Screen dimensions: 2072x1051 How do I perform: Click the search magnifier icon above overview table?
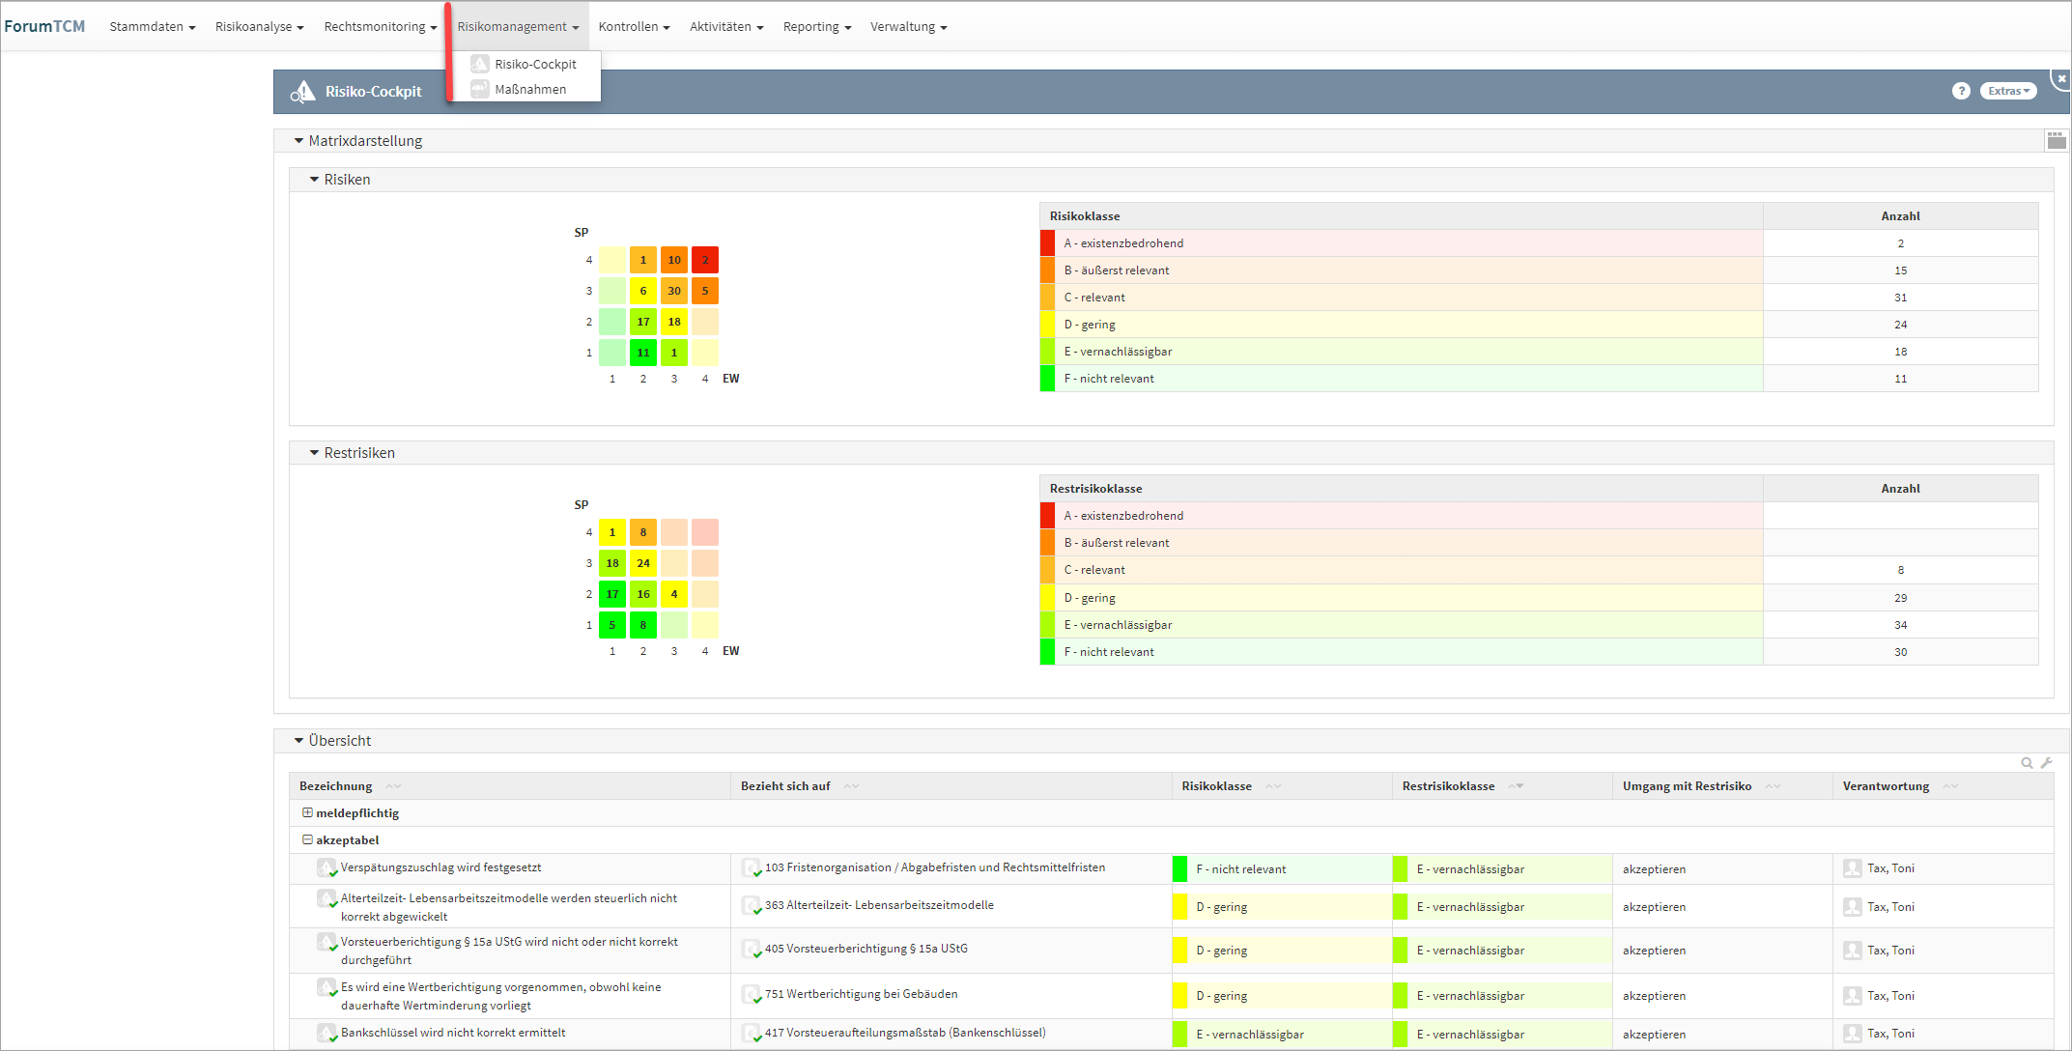pos(2027,763)
